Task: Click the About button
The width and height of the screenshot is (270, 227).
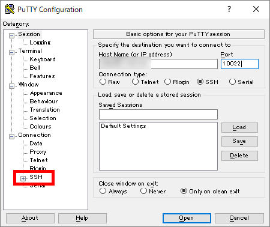Action: click(x=30, y=218)
